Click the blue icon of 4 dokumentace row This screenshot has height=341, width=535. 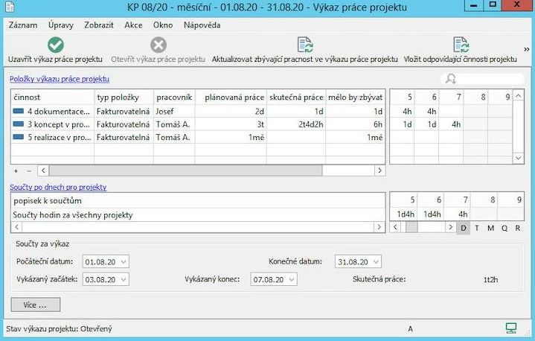click(19, 111)
